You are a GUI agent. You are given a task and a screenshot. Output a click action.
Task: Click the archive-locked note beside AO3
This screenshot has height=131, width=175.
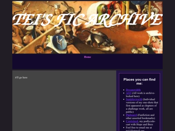tap(140, 94)
